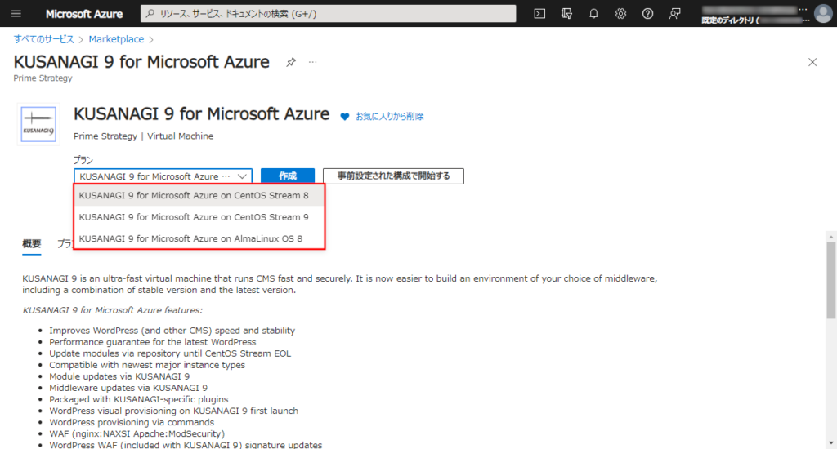This screenshot has width=837, height=449.
Task: Pin KUSANAGI 9 page to dashboard
Action: (x=291, y=62)
